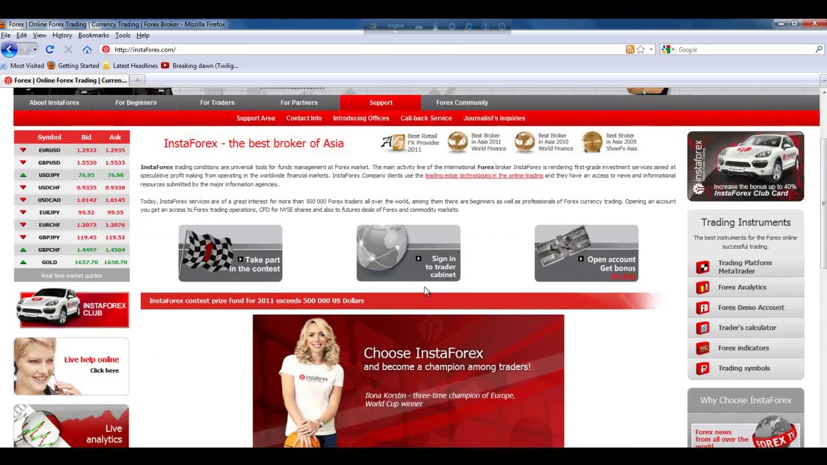This screenshot has width=827, height=465.
Task: Select the For Beginners nav tab
Action: [136, 103]
